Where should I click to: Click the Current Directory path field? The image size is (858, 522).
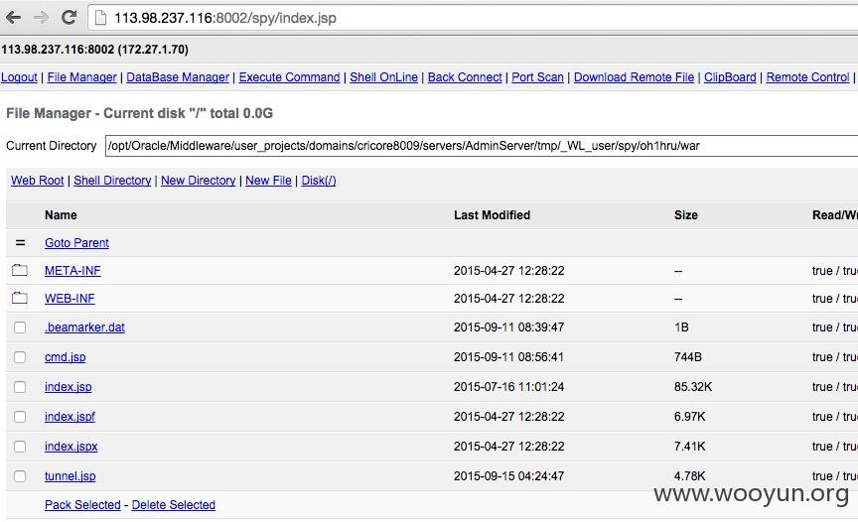click(482, 146)
